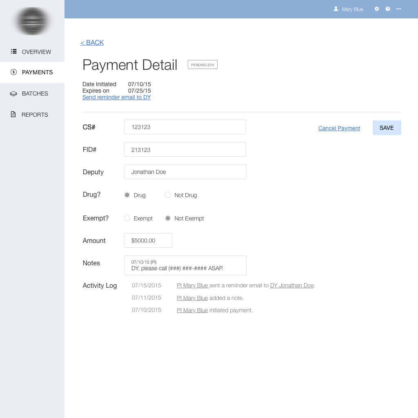Open help with the question mark icon
This screenshot has height=418, width=418.
388,9
